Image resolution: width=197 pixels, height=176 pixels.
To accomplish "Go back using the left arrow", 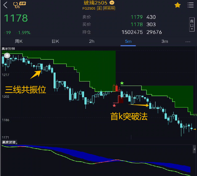I will [5, 5].
